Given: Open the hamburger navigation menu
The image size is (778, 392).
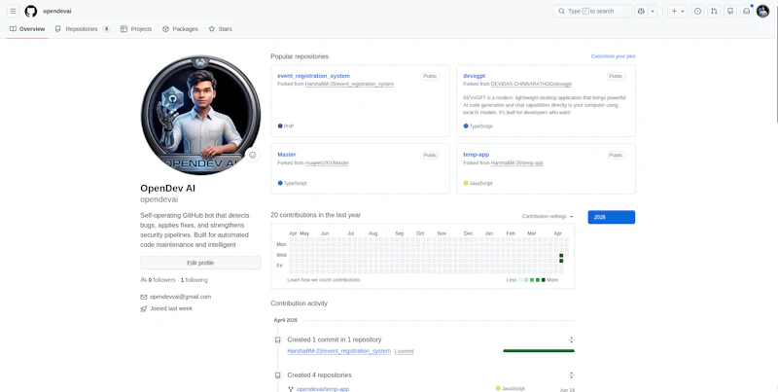Looking at the screenshot, I should (x=13, y=11).
